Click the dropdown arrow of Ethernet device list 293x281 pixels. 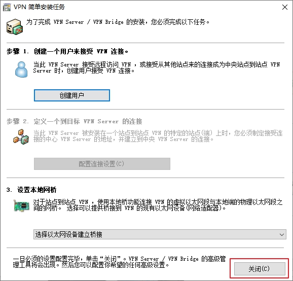coord(282,234)
